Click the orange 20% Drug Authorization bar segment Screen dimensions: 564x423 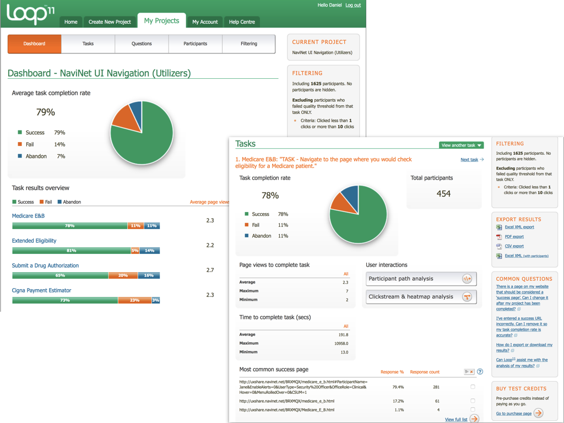tap(123, 275)
